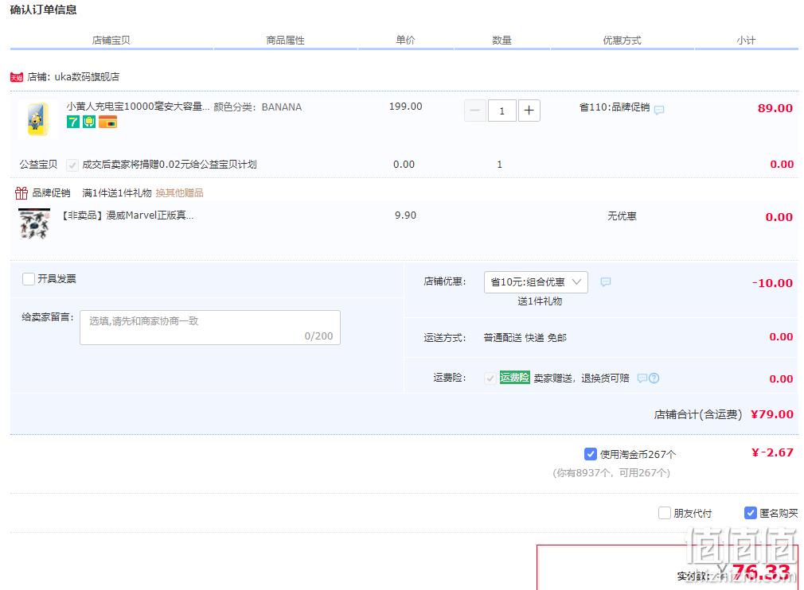Click the 你有8937个，可用267个 coin note

(611, 473)
